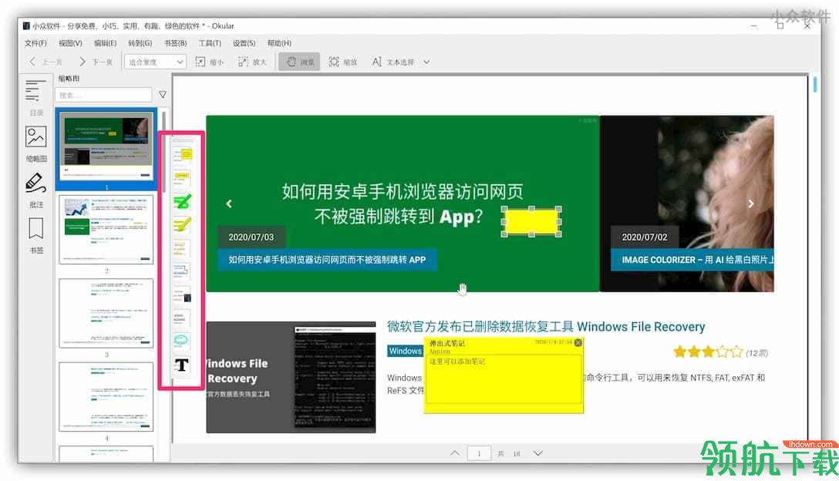839x481 pixels.
Task: Activate the 文本选择 text selection tool
Action: click(x=393, y=62)
